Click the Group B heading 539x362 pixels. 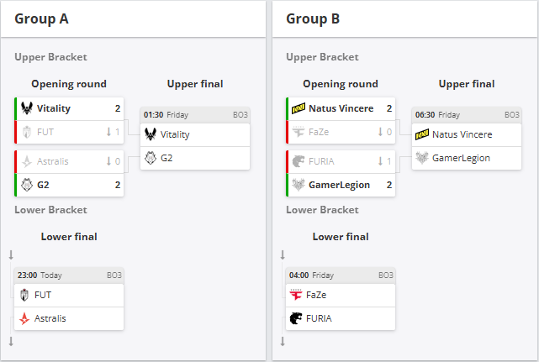313,18
